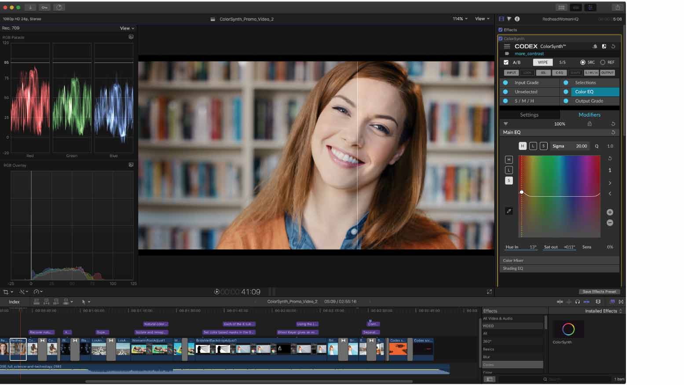Adjust the Hue In value slider

click(521, 247)
